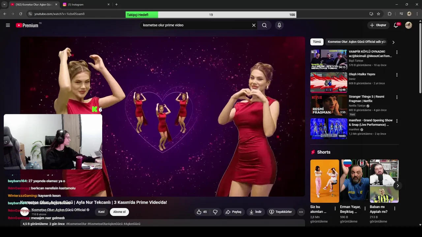Click the Oluştur create button

[378, 25]
